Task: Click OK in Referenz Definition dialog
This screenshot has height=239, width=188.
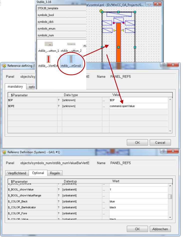Action: tap(137, 229)
